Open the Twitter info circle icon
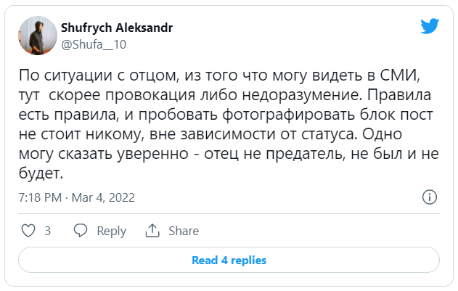The height and width of the screenshot is (291, 458). [430, 197]
